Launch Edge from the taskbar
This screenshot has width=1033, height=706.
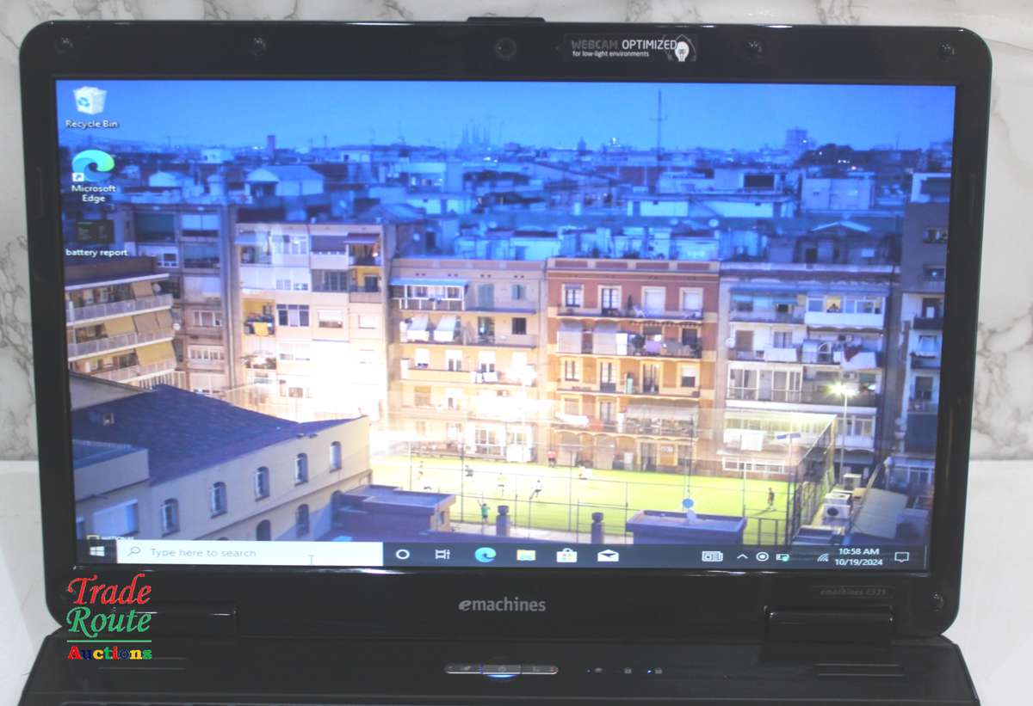point(485,555)
